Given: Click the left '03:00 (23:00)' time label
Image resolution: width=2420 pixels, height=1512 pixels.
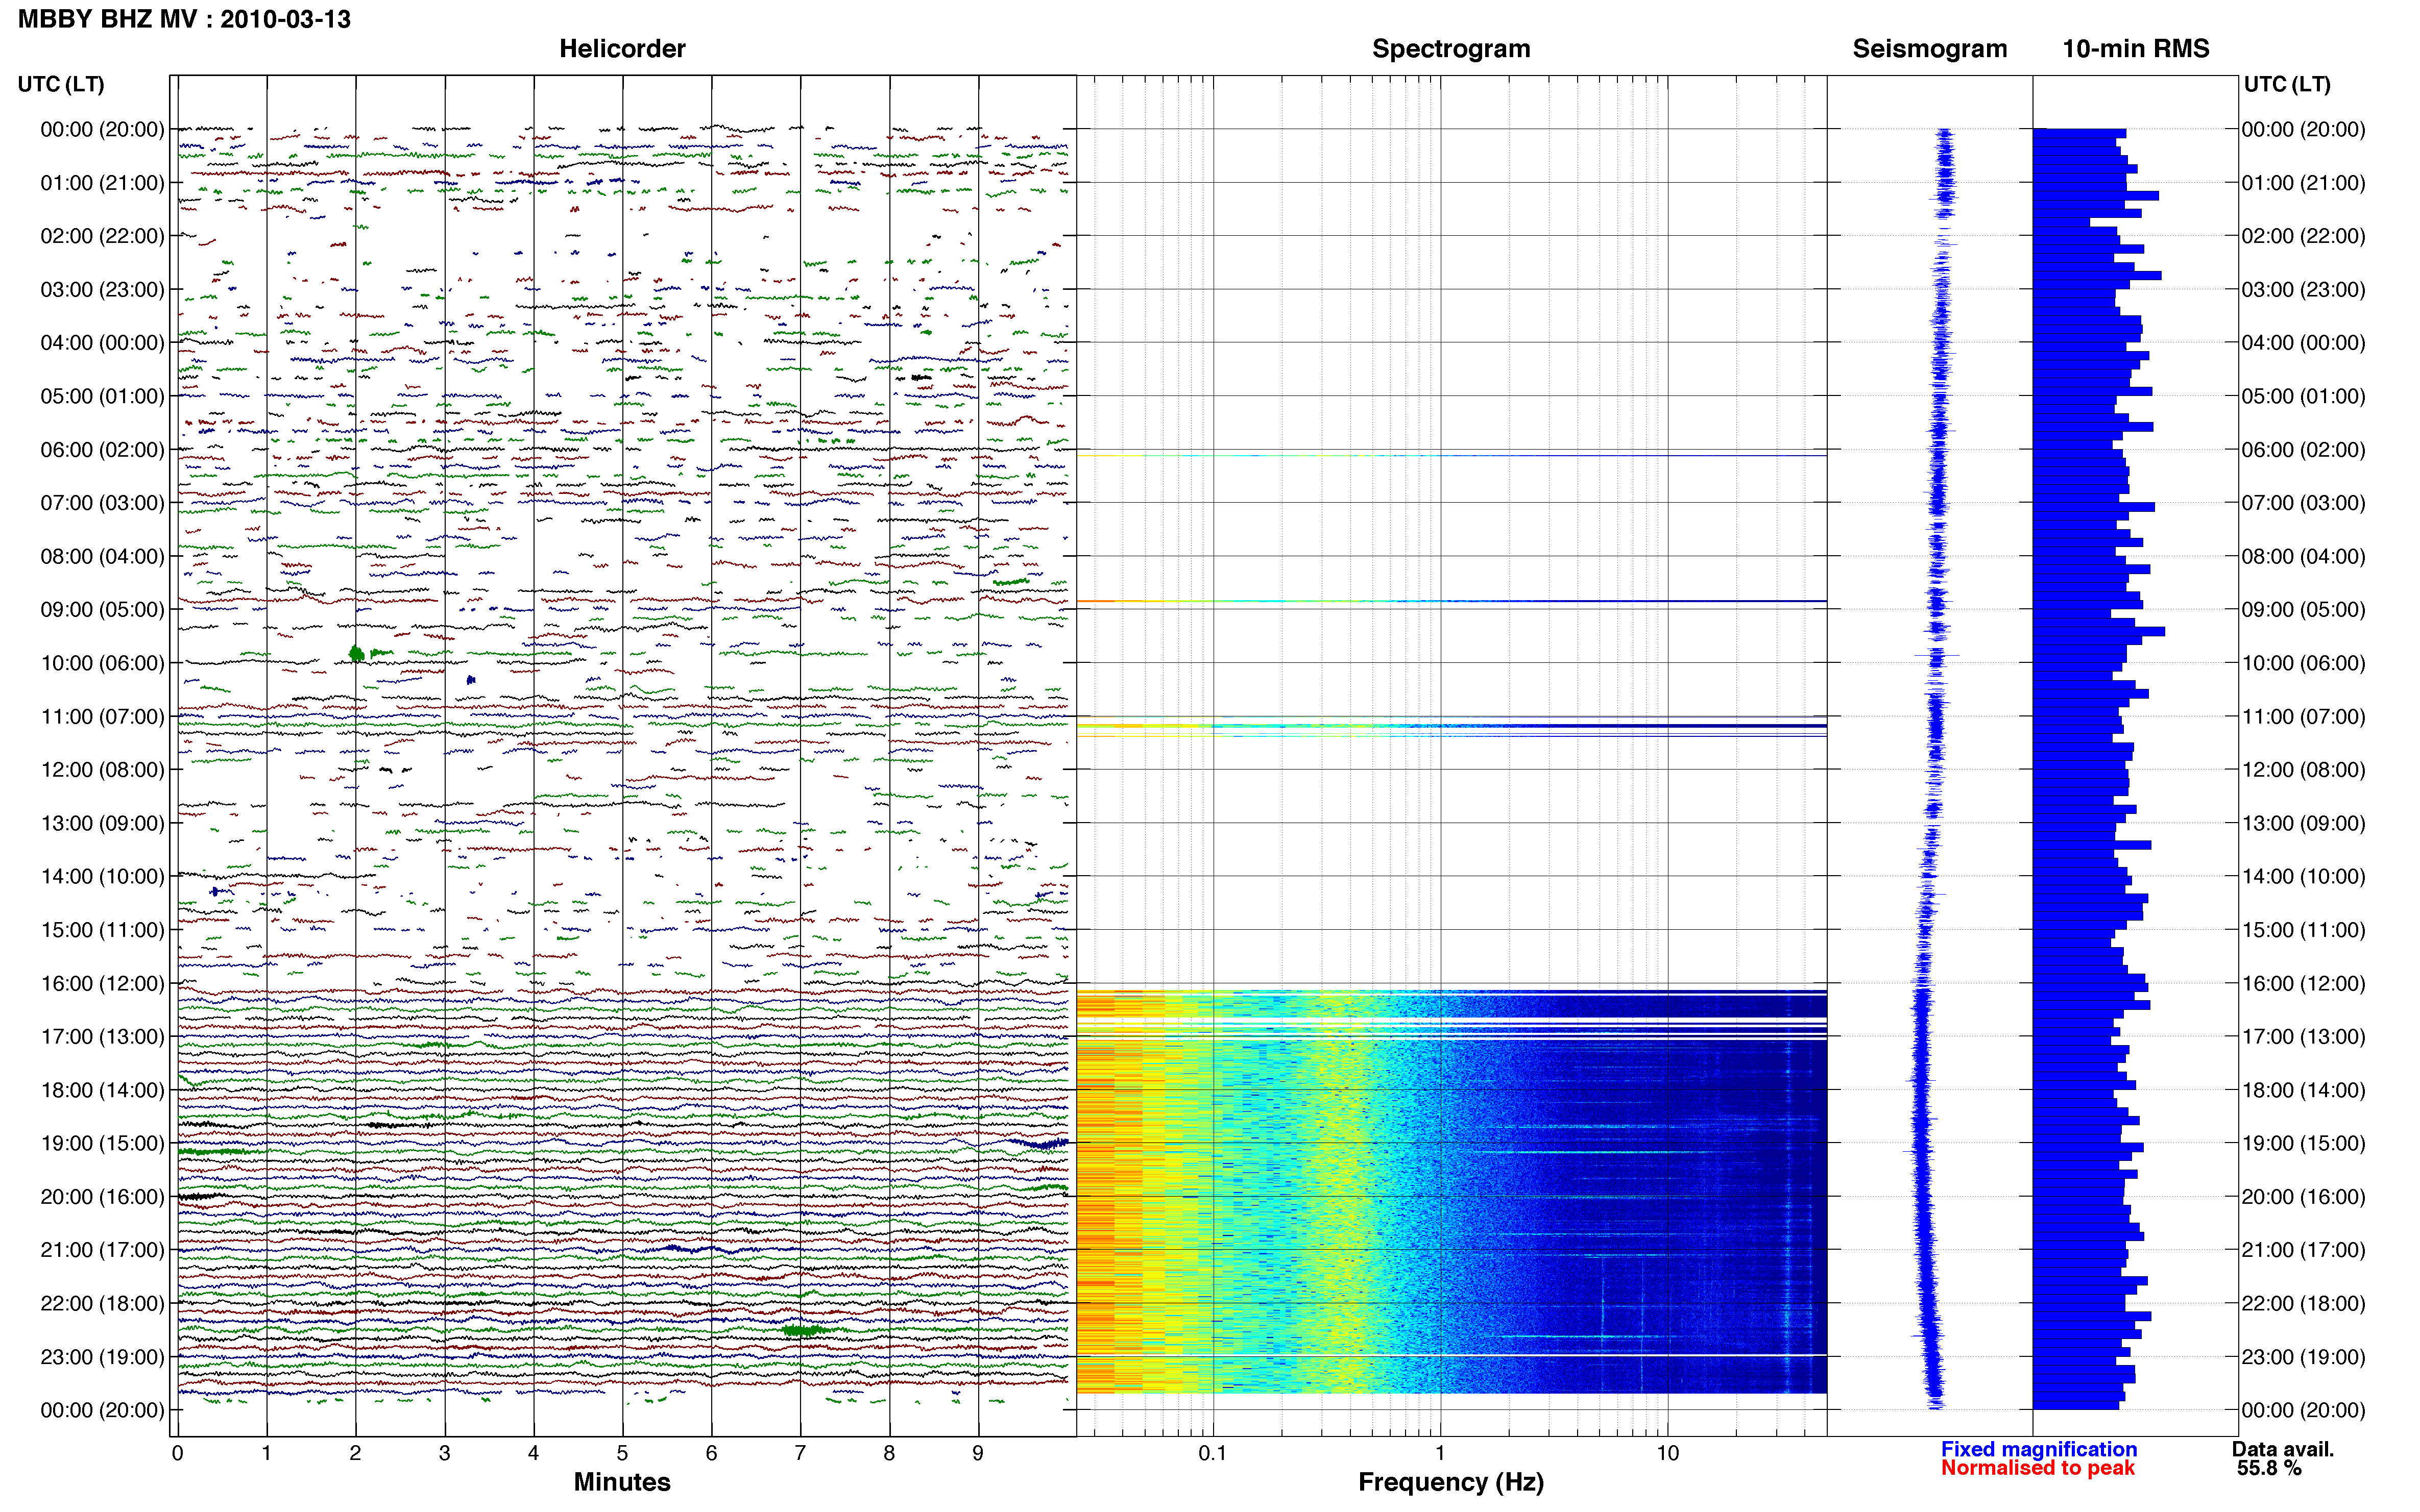Looking at the screenshot, I should 102,290.
